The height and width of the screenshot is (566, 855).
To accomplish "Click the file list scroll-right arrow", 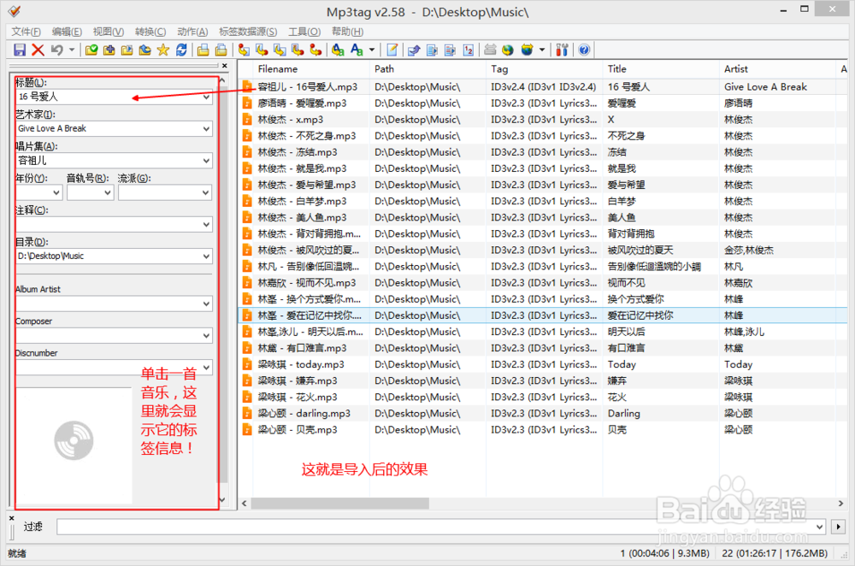I will coord(840,504).
